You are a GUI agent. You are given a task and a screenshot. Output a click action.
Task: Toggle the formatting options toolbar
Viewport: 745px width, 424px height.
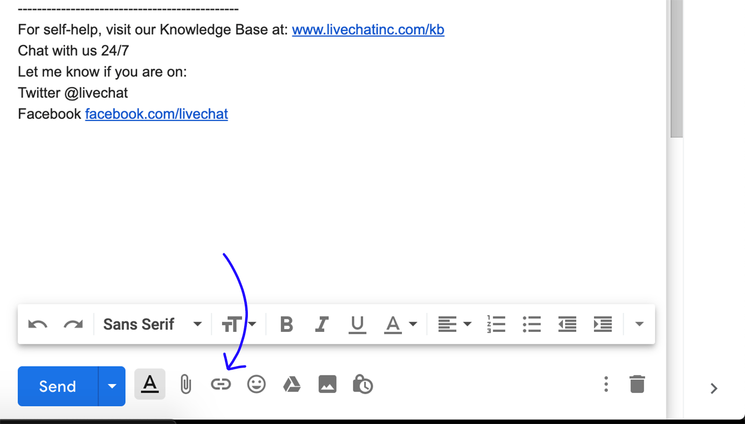150,384
